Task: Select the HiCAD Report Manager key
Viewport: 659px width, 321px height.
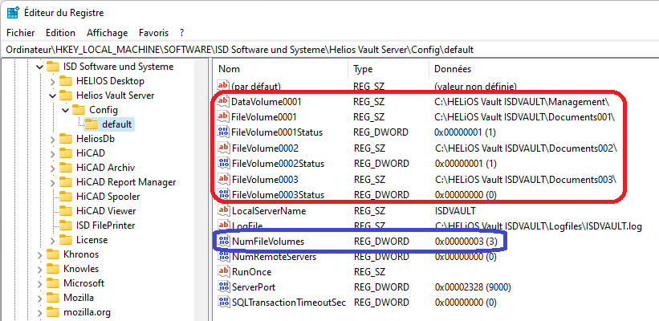Action: tap(125, 182)
